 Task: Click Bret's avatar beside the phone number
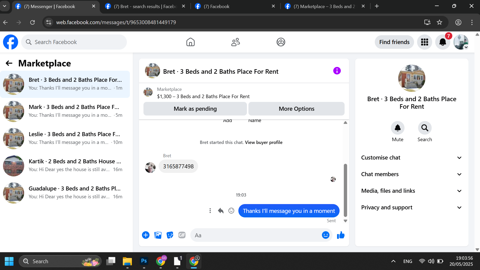[150, 167]
